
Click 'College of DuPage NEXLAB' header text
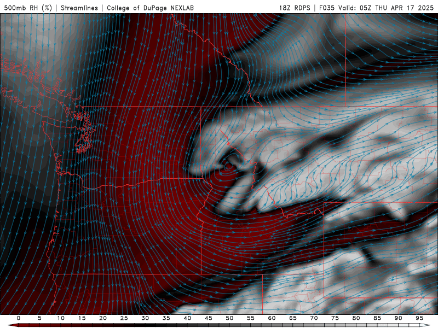point(150,8)
